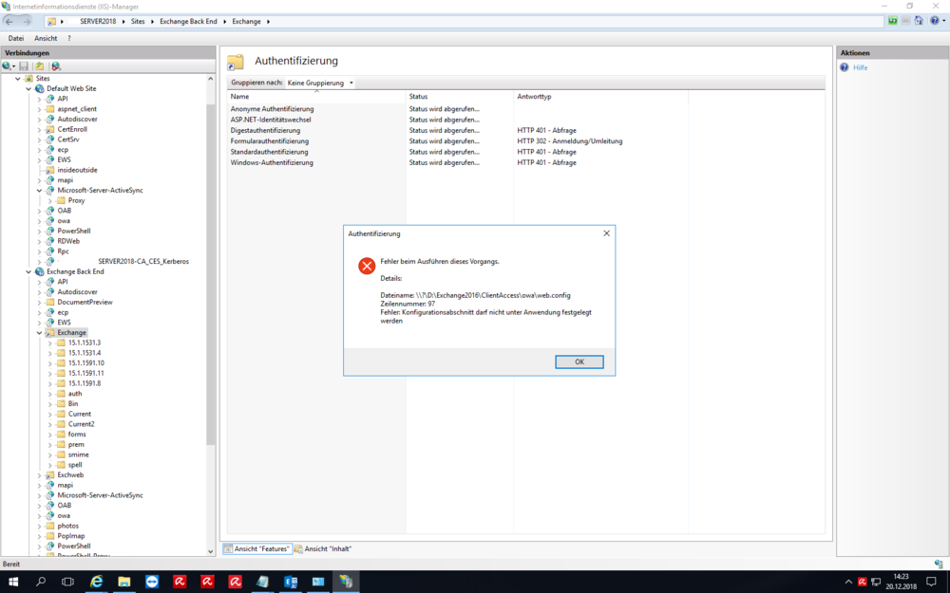Select Windows-Authentifizierung in the list

click(x=272, y=163)
